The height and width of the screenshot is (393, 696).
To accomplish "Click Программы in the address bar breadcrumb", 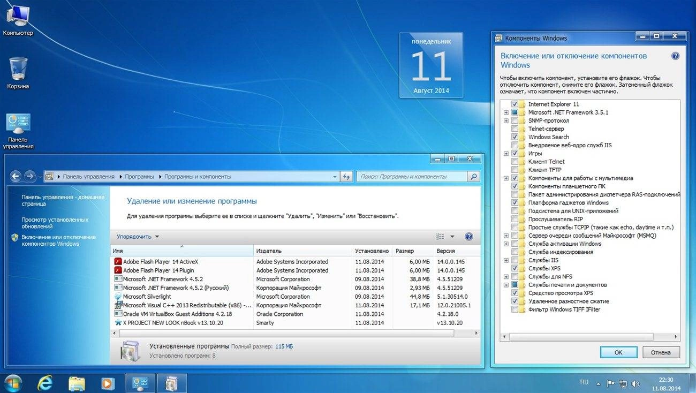I will point(139,176).
